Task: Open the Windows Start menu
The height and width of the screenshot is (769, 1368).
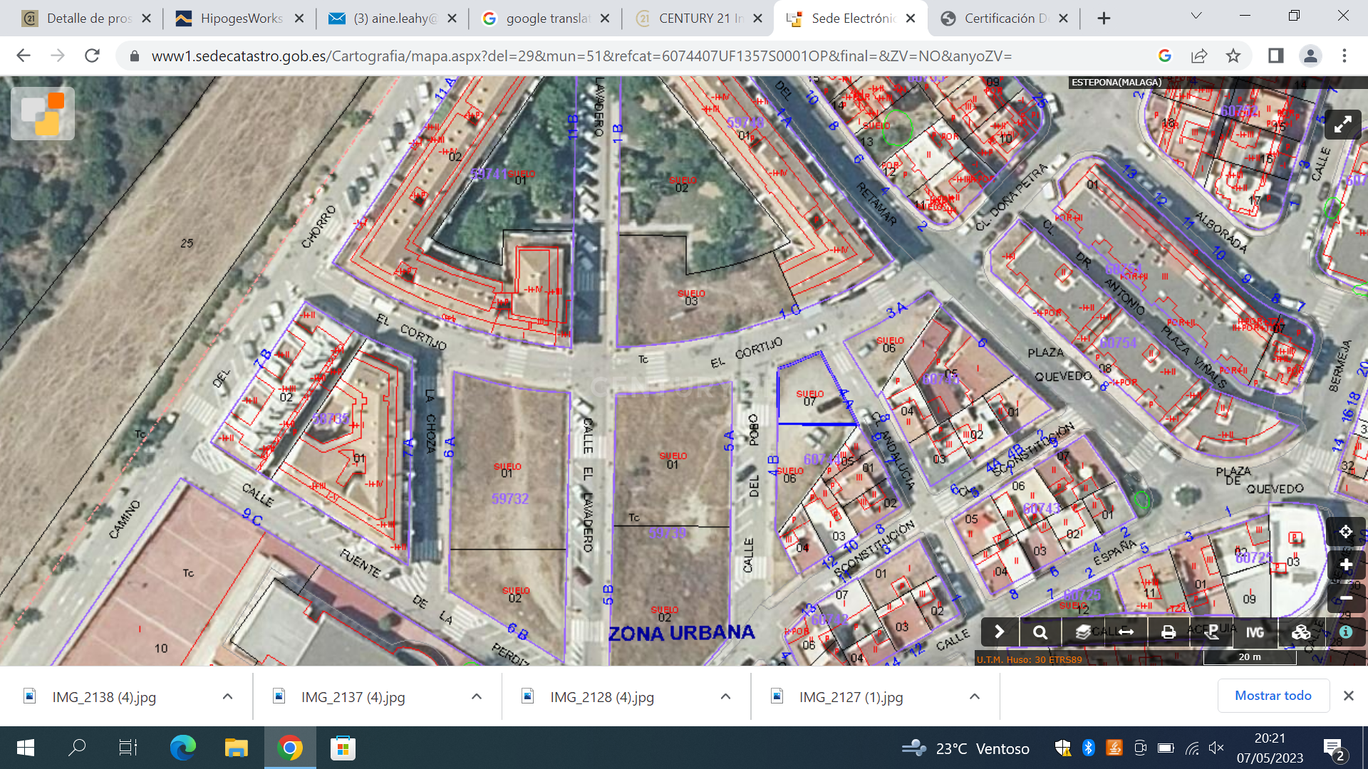Action: tap(25, 748)
